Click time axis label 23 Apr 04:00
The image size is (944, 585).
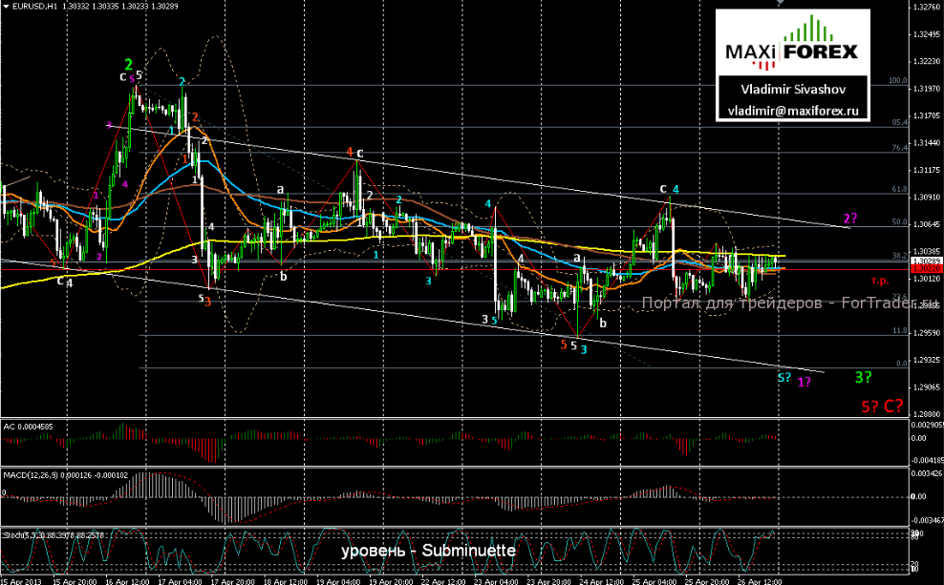tap(496, 581)
